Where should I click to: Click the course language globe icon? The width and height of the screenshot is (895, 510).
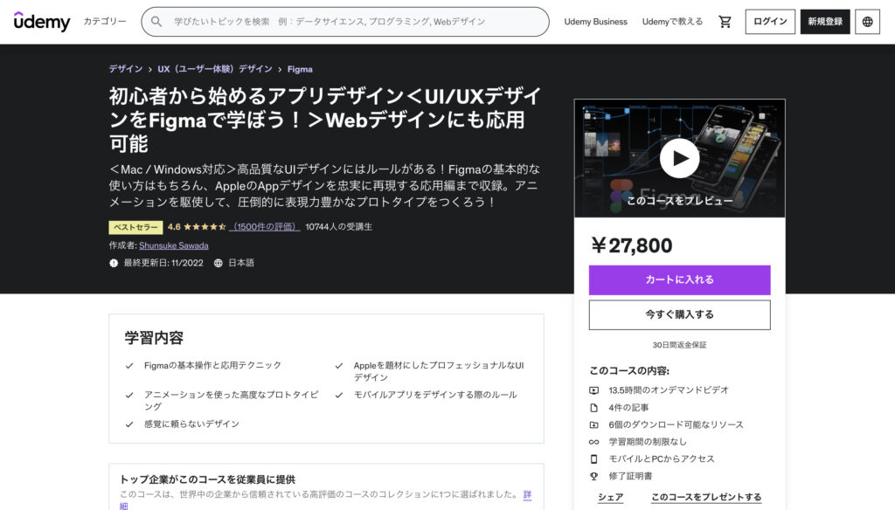click(x=218, y=263)
